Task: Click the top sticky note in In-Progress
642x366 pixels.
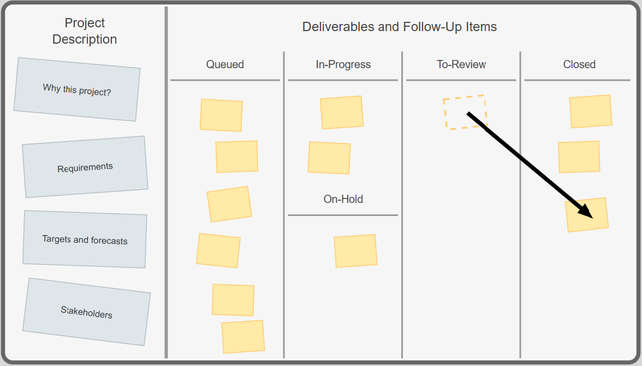Action: coord(342,112)
